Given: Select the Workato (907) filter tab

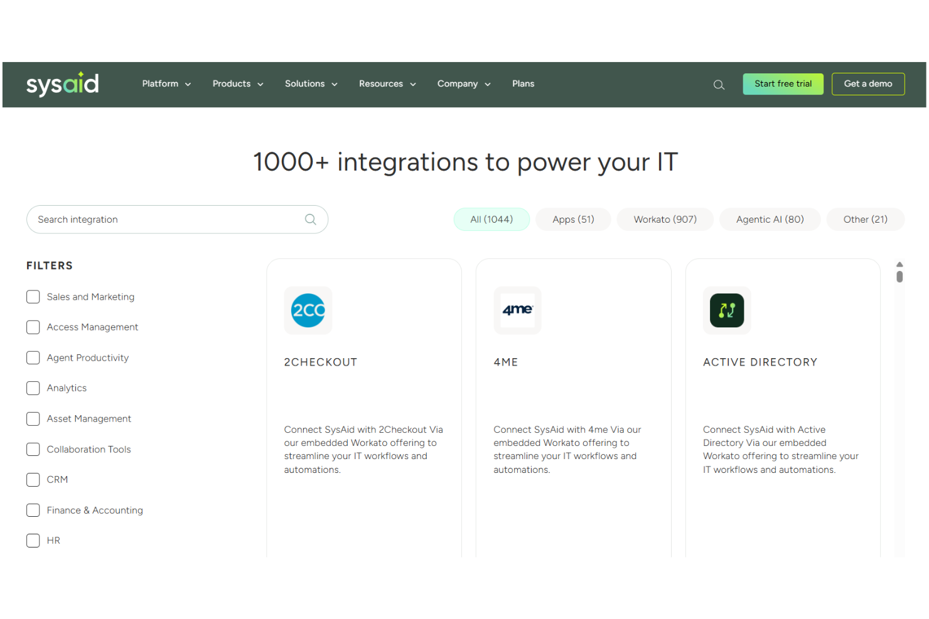Looking at the screenshot, I should [x=665, y=219].
